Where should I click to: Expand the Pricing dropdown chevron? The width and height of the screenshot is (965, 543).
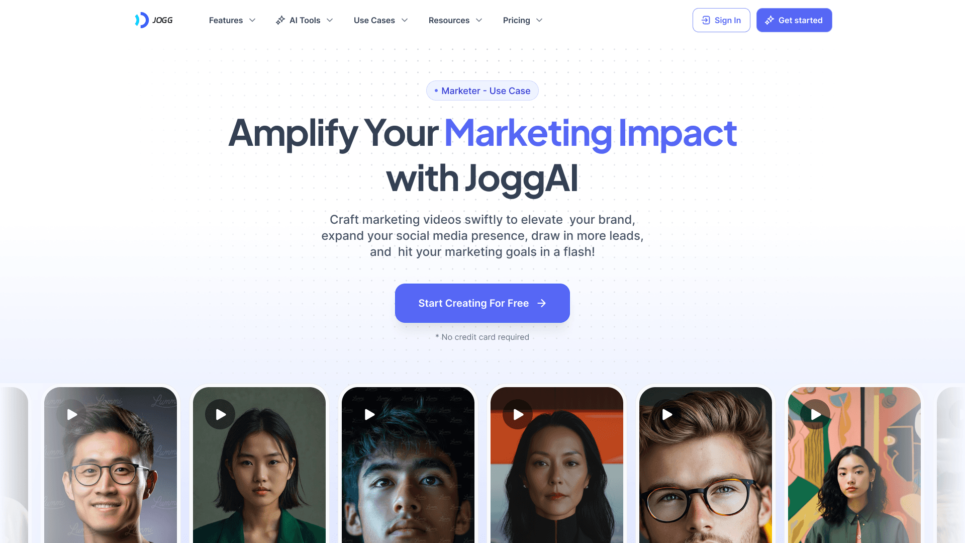[539, 20]
